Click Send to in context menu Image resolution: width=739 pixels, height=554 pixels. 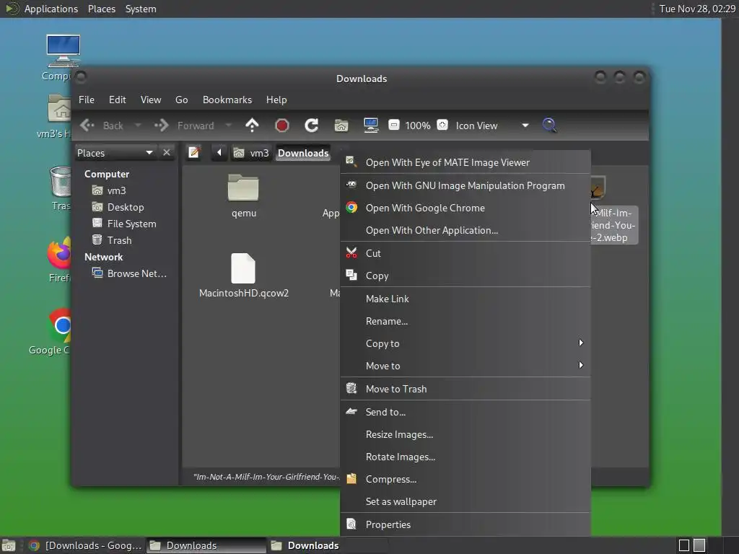[x=465, y=412]
